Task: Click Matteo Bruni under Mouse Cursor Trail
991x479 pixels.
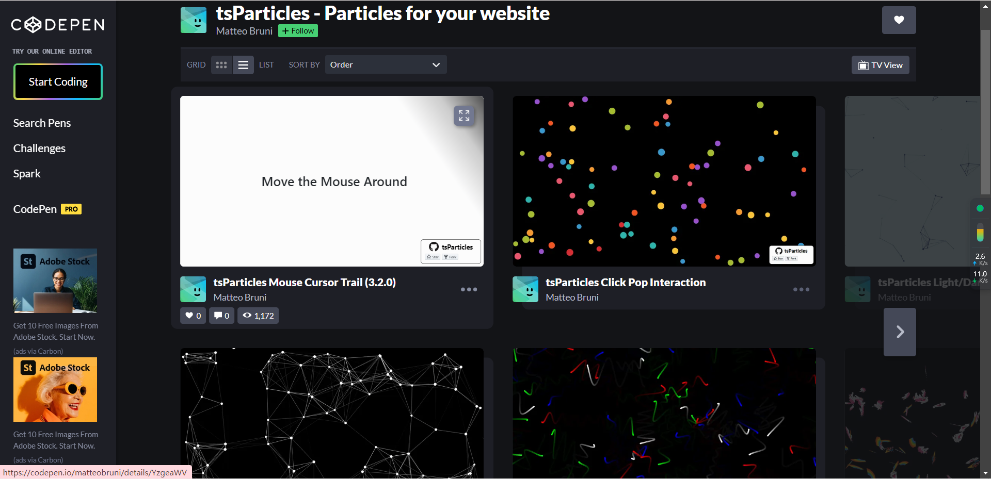Action: (x=239, y=298)
